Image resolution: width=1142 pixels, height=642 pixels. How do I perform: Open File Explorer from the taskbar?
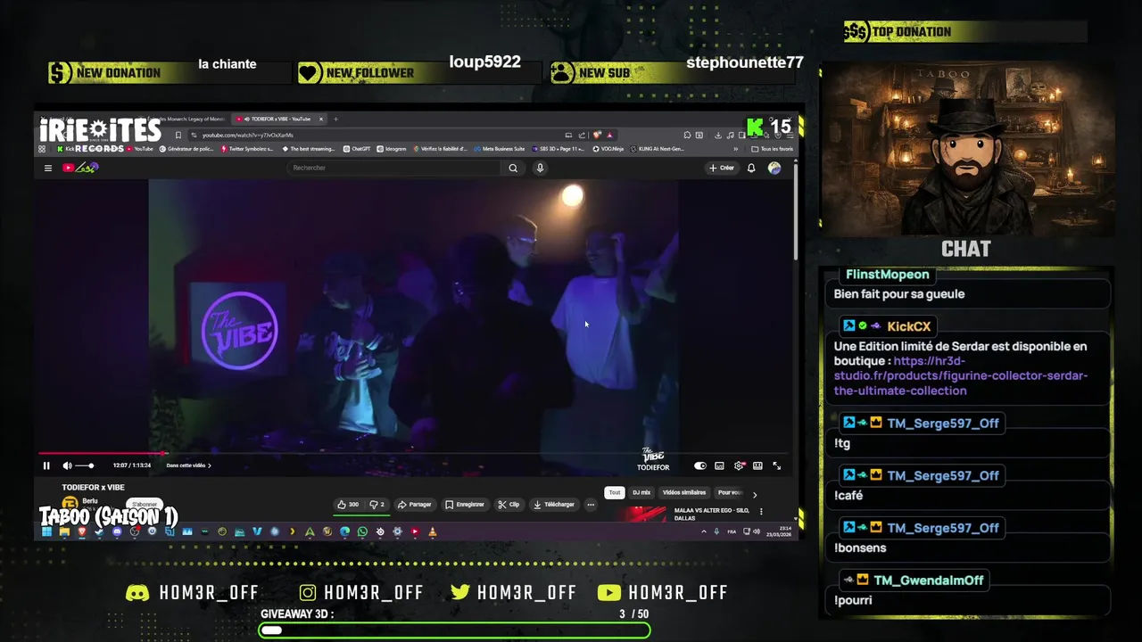[64, 531]
